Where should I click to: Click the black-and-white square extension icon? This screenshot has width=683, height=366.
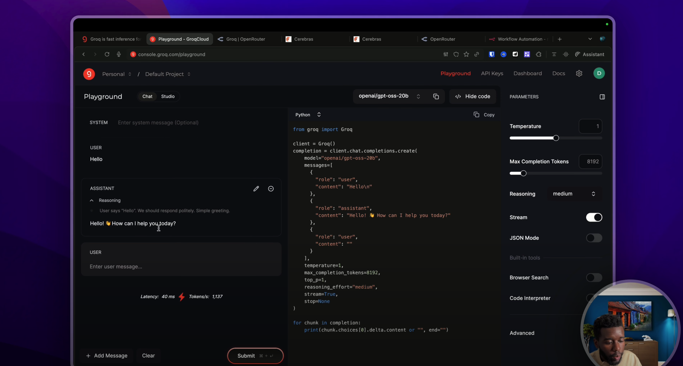pos(515,54)
